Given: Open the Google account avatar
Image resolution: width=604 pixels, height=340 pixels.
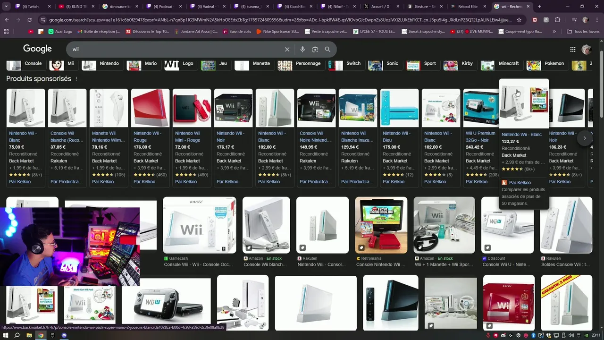Looking at the screenshot, I should click(587, 49).
